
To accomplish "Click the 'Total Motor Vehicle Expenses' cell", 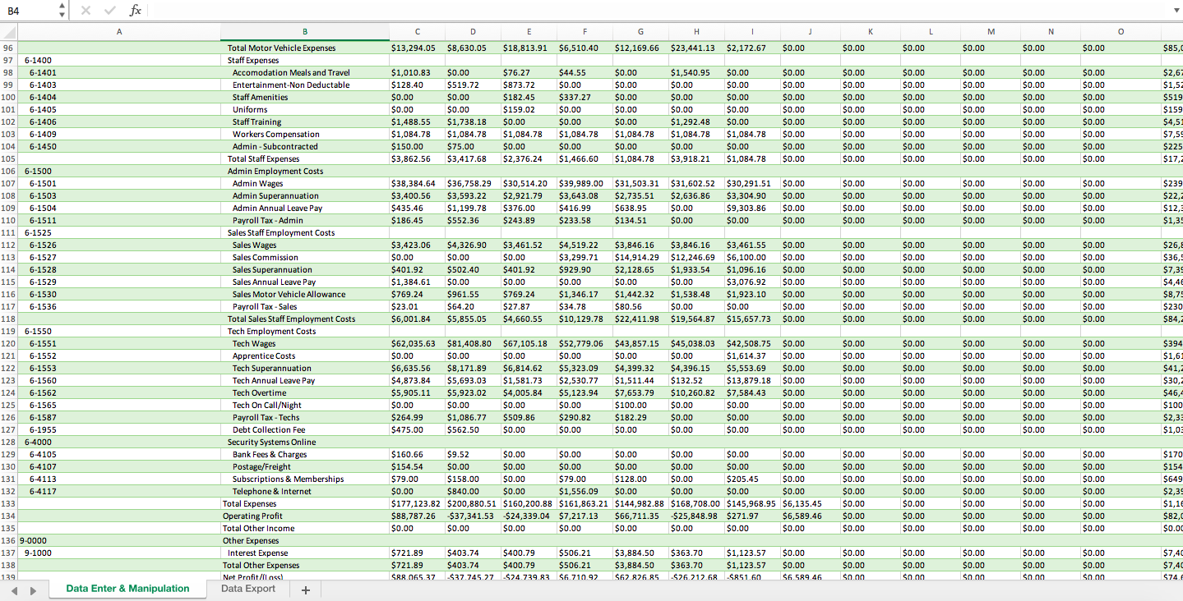I will [305, 48].
